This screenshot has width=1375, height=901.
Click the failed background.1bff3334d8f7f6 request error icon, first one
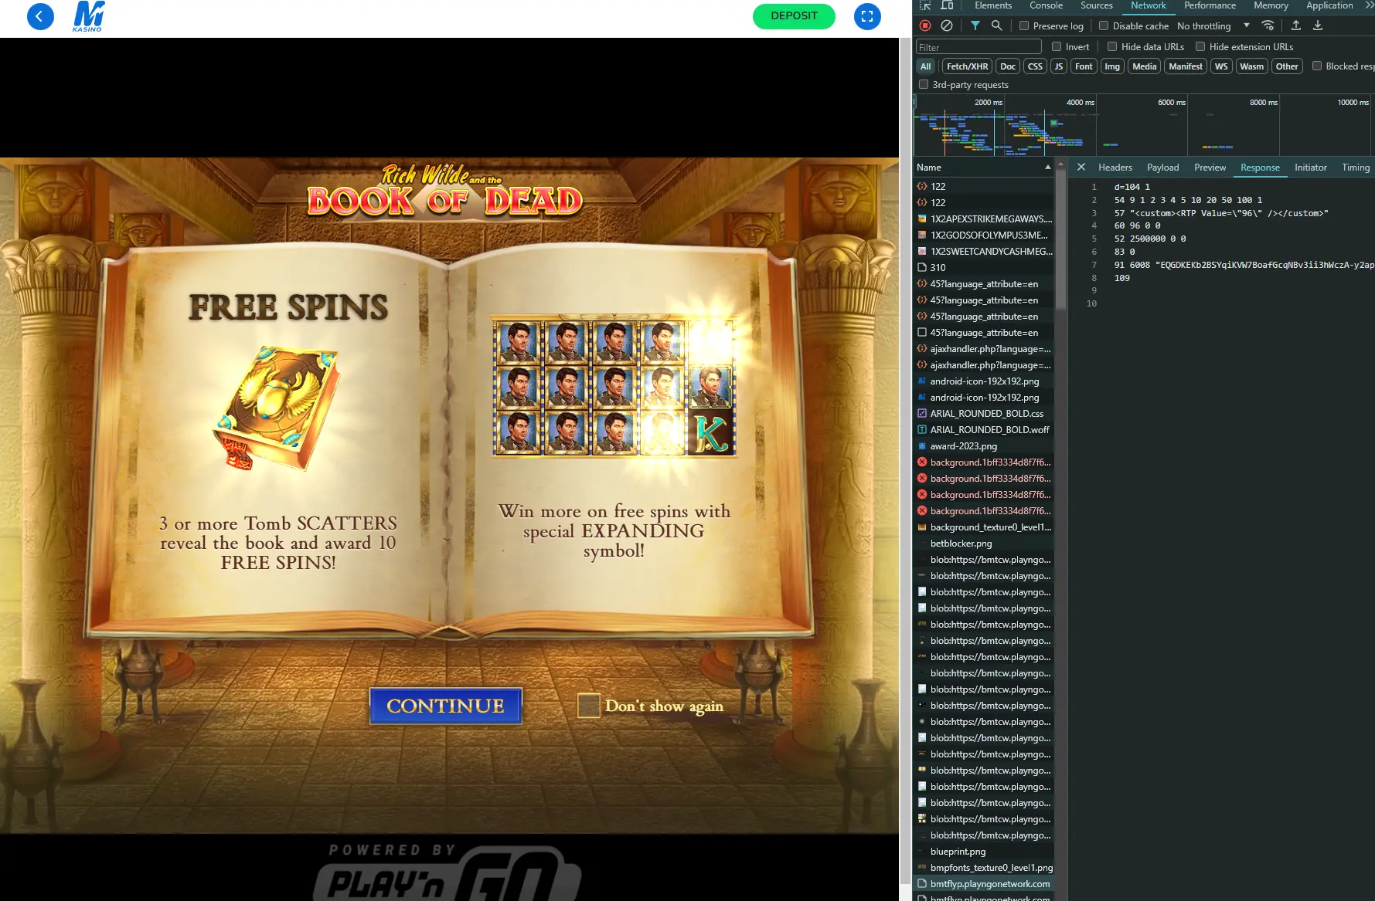[x=922, y=462]
